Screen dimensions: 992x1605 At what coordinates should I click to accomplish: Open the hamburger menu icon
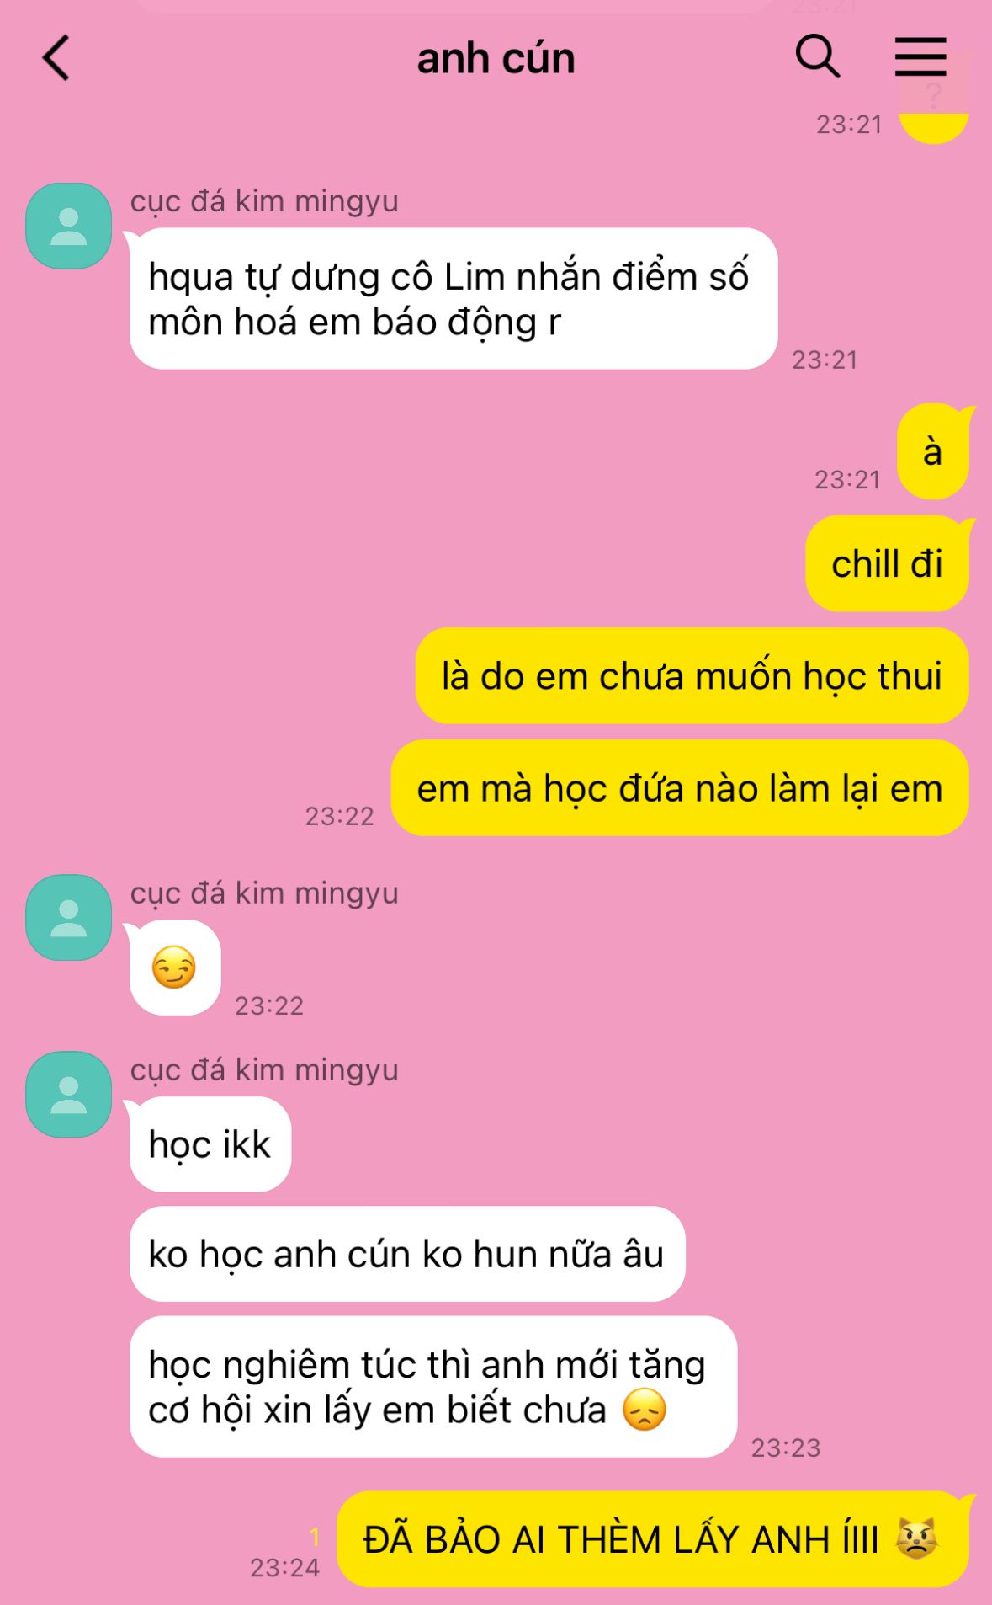click(920, 56)
